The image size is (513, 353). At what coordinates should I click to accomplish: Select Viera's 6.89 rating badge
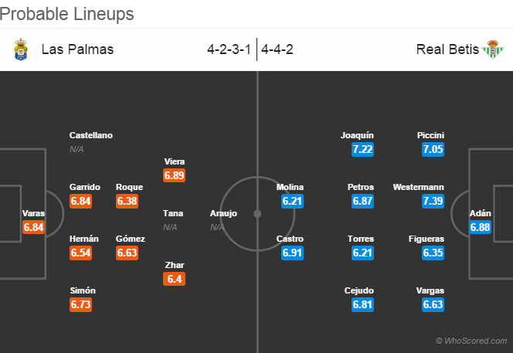point(174,175)
